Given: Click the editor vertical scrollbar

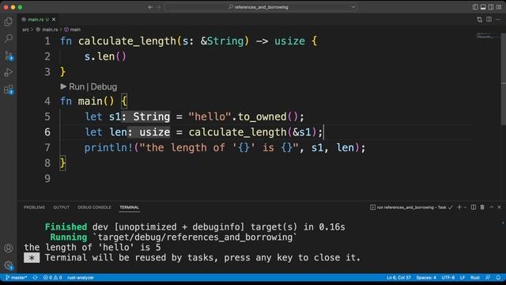Looking at the screenshot, I should [503, 79].
